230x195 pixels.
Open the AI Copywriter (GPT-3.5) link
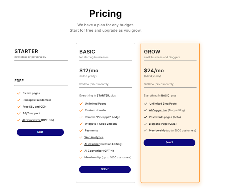coord(31,120)
